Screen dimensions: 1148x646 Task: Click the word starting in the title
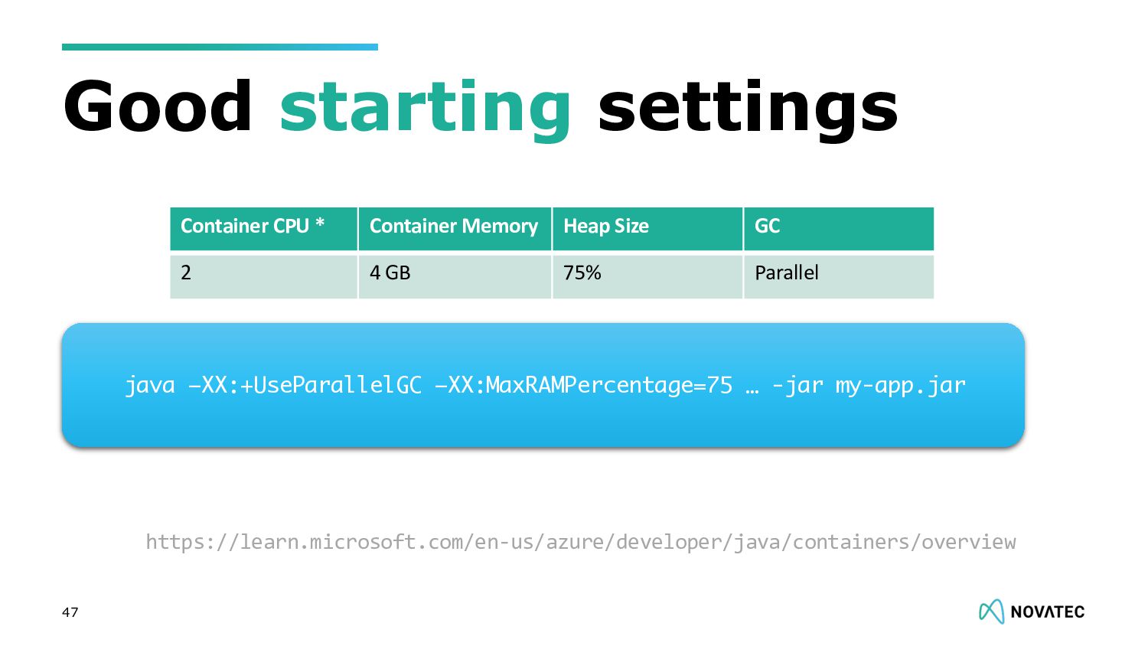point(426,109)
